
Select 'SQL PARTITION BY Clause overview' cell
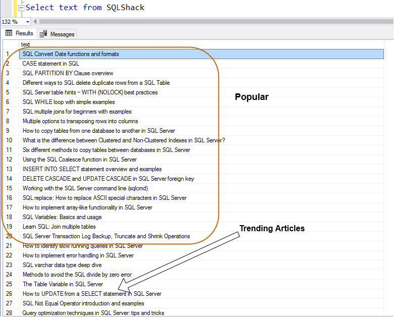tap(68, 73)
